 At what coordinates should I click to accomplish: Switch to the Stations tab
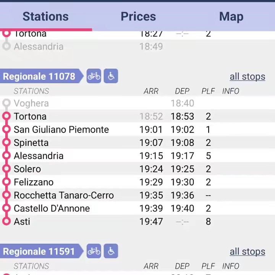[45, 16]
